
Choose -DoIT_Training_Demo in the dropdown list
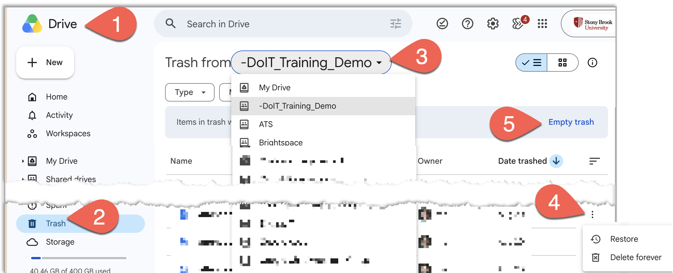click(323, 106)
